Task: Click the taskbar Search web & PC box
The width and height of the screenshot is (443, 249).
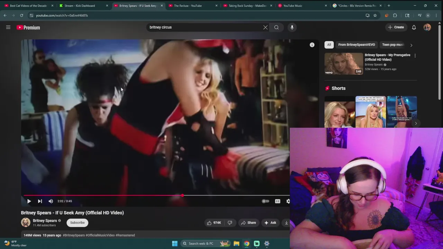Action: pyautogui.click(x=206, y=243)
